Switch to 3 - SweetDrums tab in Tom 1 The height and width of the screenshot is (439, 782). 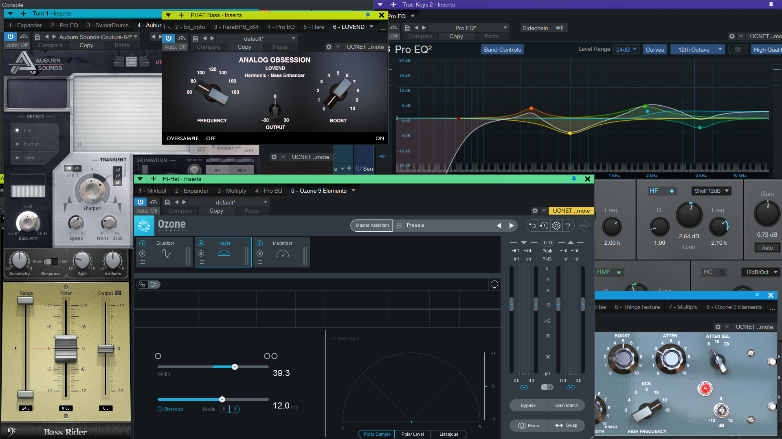tap(108, 25)
